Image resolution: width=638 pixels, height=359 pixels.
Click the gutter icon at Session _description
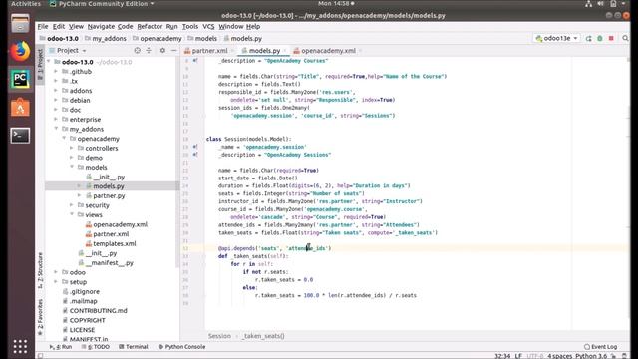tap(195, 155)
